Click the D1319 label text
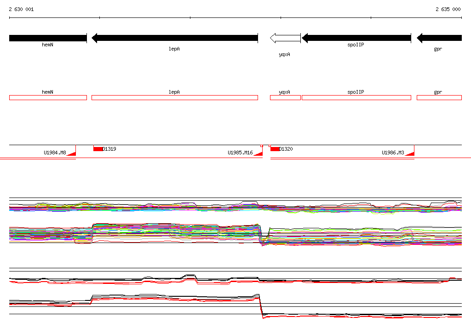 pos(109,149)
